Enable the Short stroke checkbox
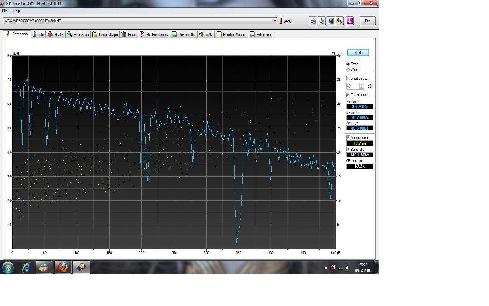 pos(348,78)
